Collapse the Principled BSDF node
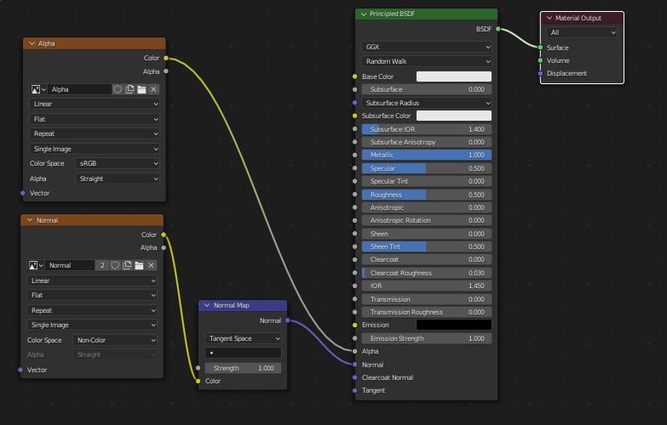Screen dimensions: 667x425 coord(363,14)
